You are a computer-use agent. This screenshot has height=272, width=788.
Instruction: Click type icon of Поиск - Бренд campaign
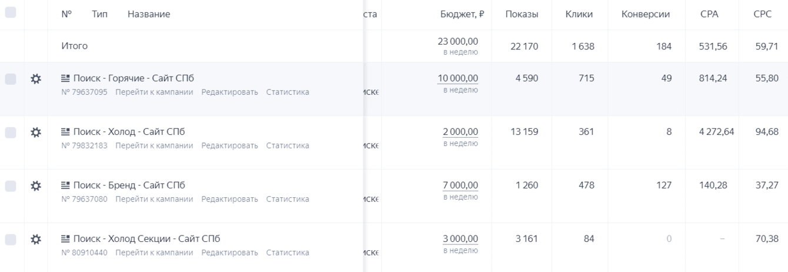pyautogui.click(x=65, y=185)
